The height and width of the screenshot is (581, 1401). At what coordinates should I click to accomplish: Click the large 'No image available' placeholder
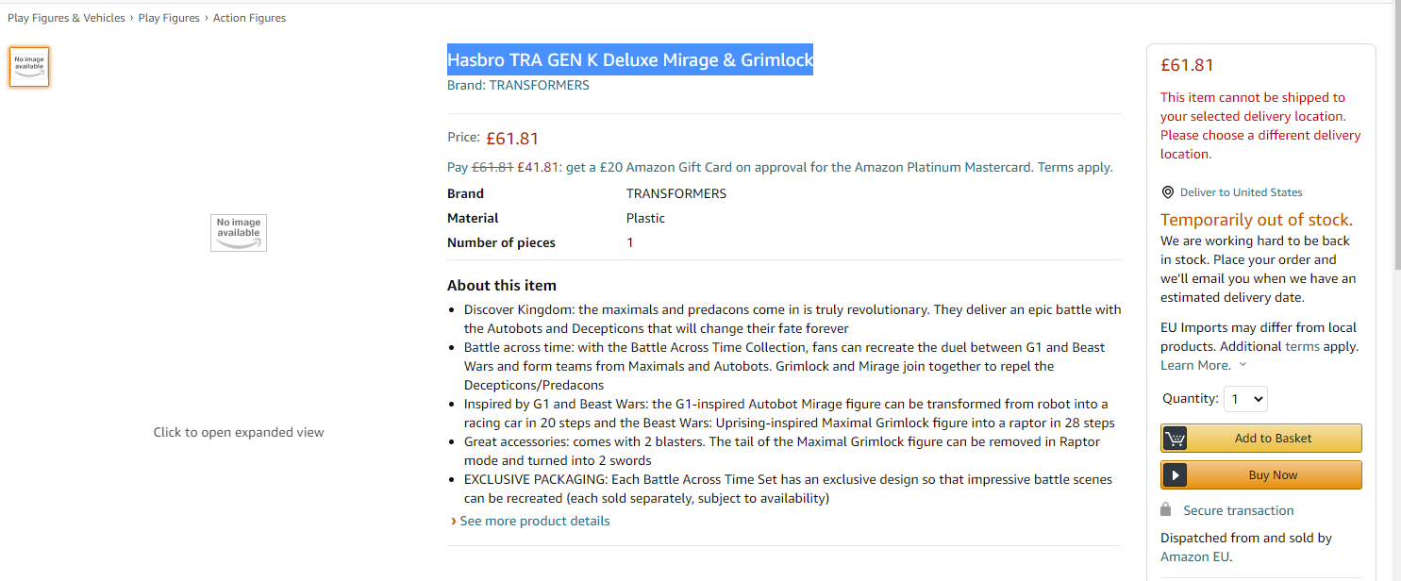coord(239,232)
